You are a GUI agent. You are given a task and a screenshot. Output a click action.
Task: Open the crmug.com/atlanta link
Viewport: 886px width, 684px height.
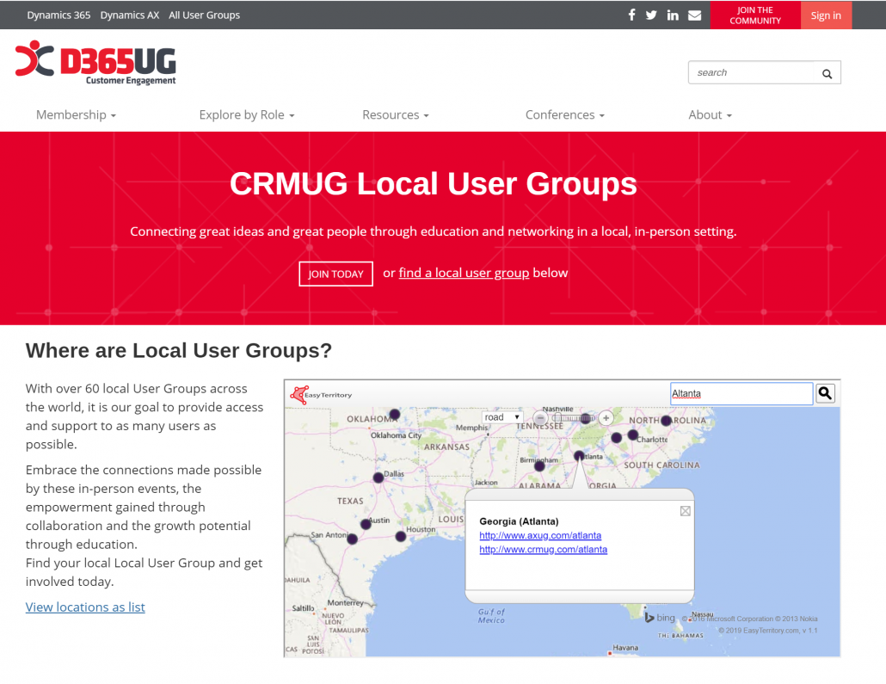click(543, 550)
